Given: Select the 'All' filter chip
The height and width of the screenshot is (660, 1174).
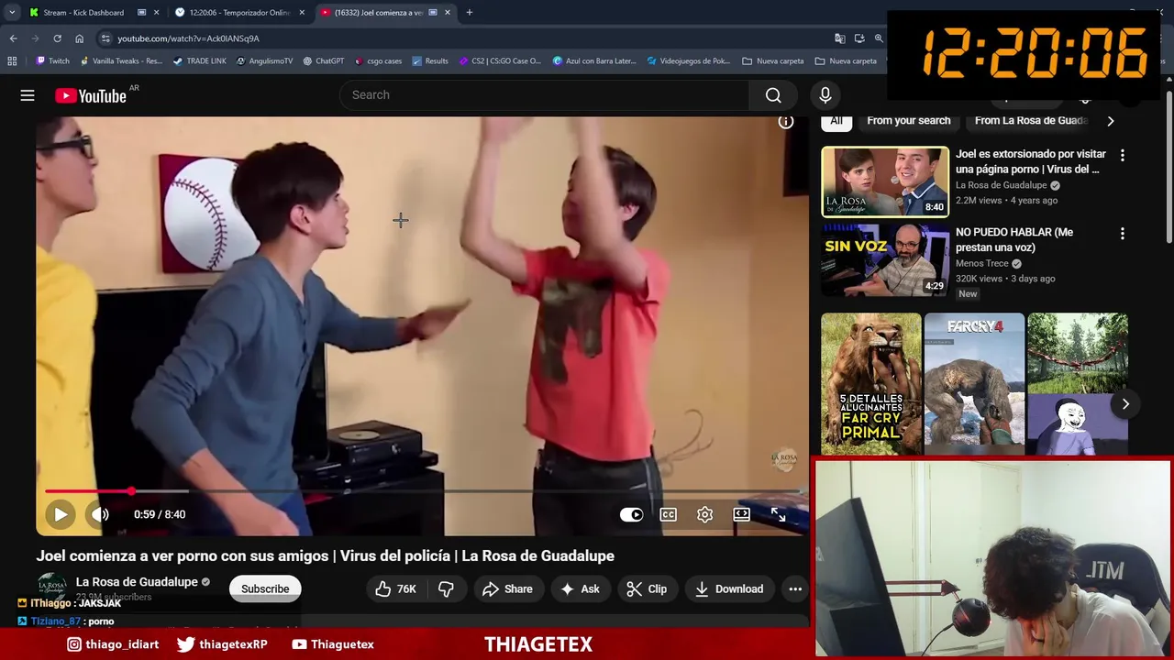Looking at the screenshot, I should (836, 121).
